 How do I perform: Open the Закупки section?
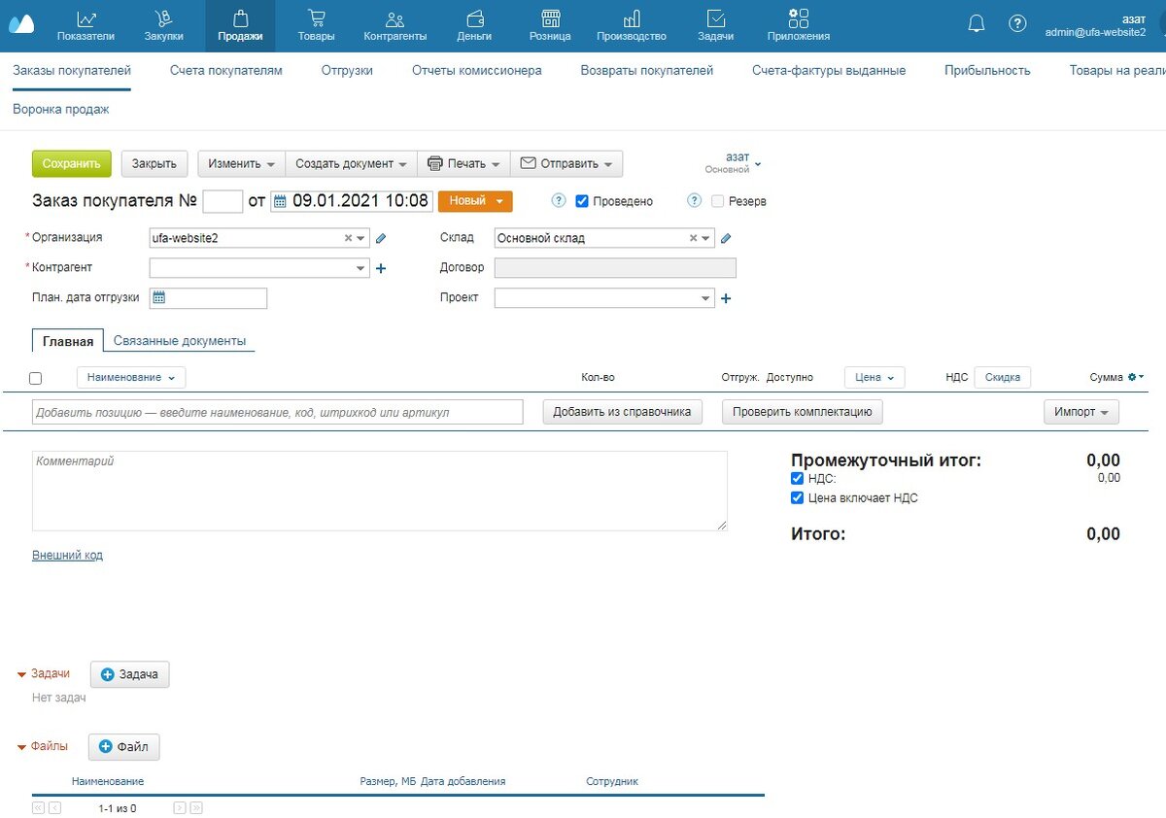163,26
